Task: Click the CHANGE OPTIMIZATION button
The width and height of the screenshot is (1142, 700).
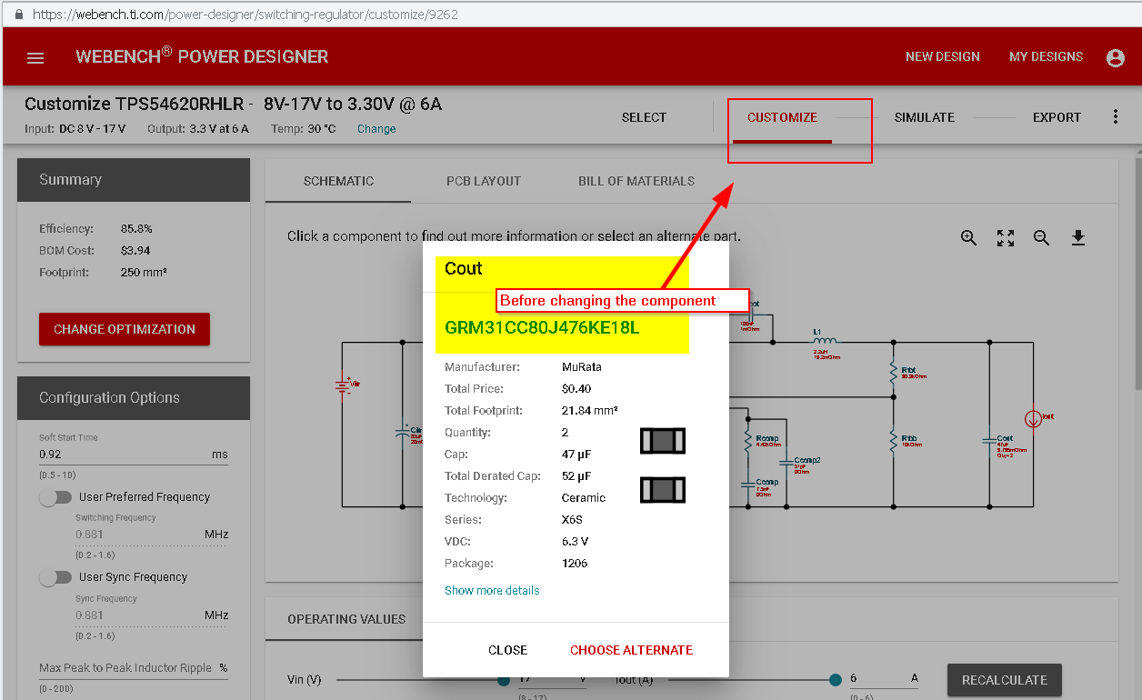Action: click(x=125, y=329)
